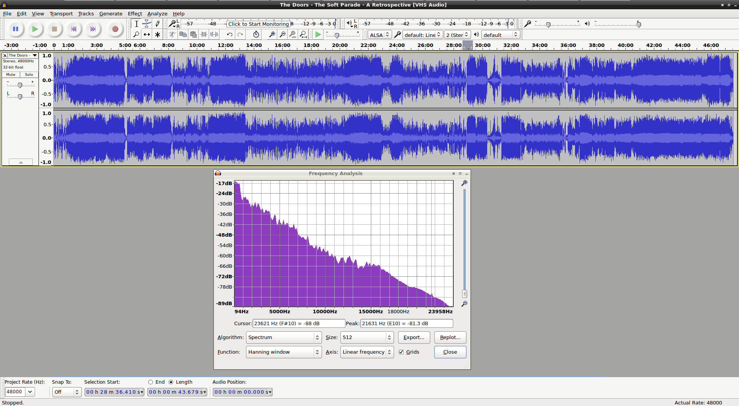
Task: Select the Time Shift tool
Action: click(147, 34)
